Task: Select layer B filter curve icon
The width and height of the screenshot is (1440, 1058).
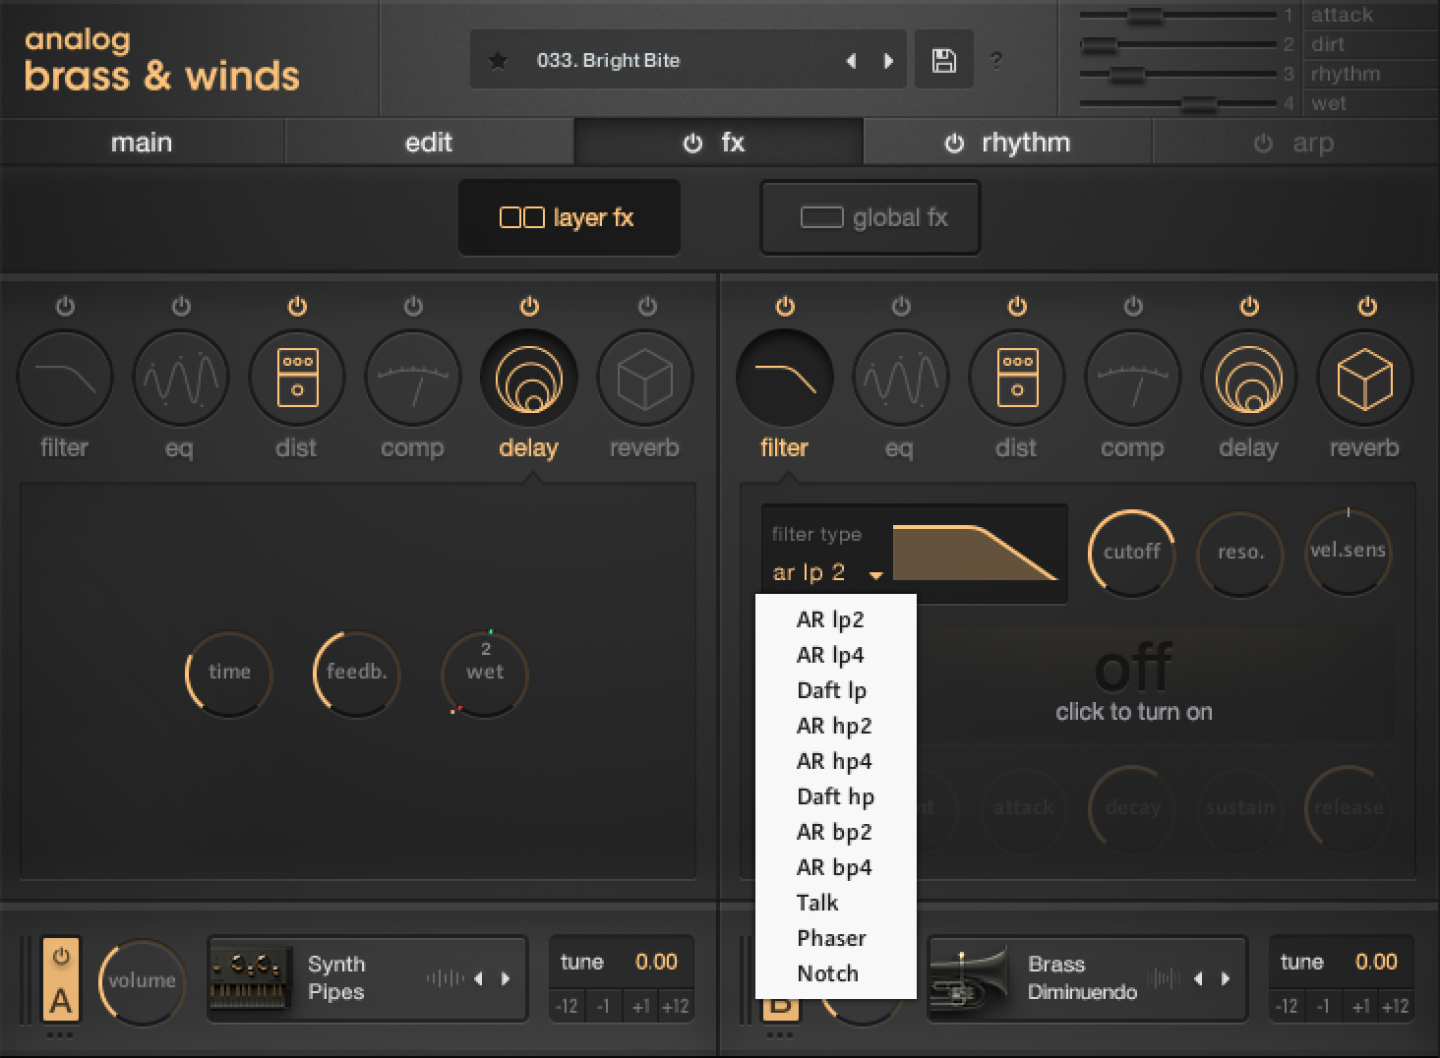Action: [784, 378]
